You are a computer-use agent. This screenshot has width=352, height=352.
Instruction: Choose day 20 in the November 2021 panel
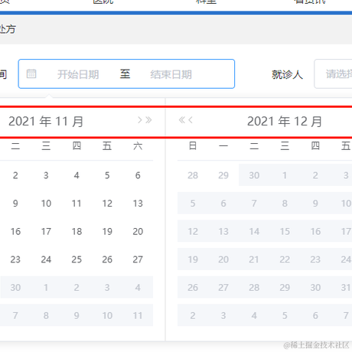point(138,232)
